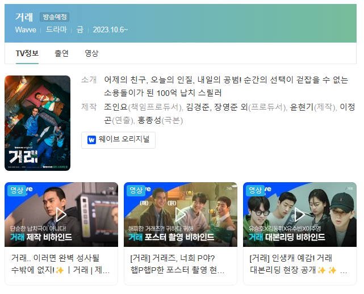This screenshot has height=294, width=364.
Task: Select the TV정보 tab
Action: (27, 53)
